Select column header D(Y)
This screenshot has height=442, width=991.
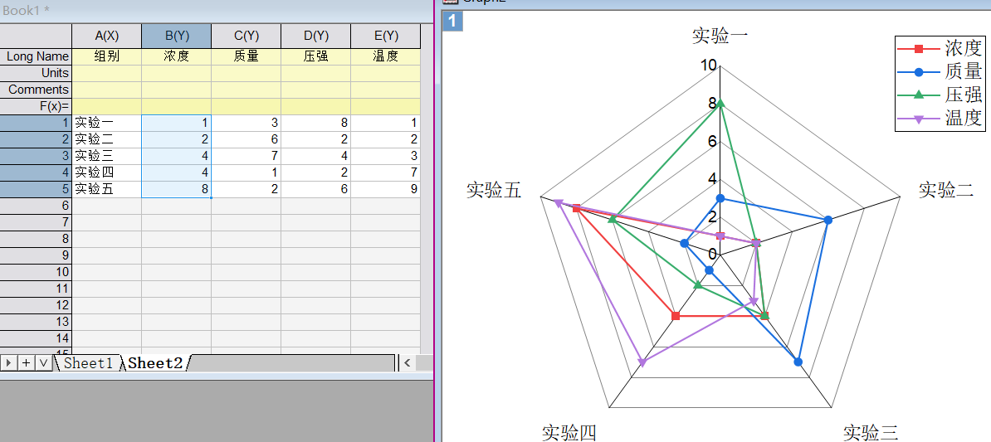coord(315,36)
